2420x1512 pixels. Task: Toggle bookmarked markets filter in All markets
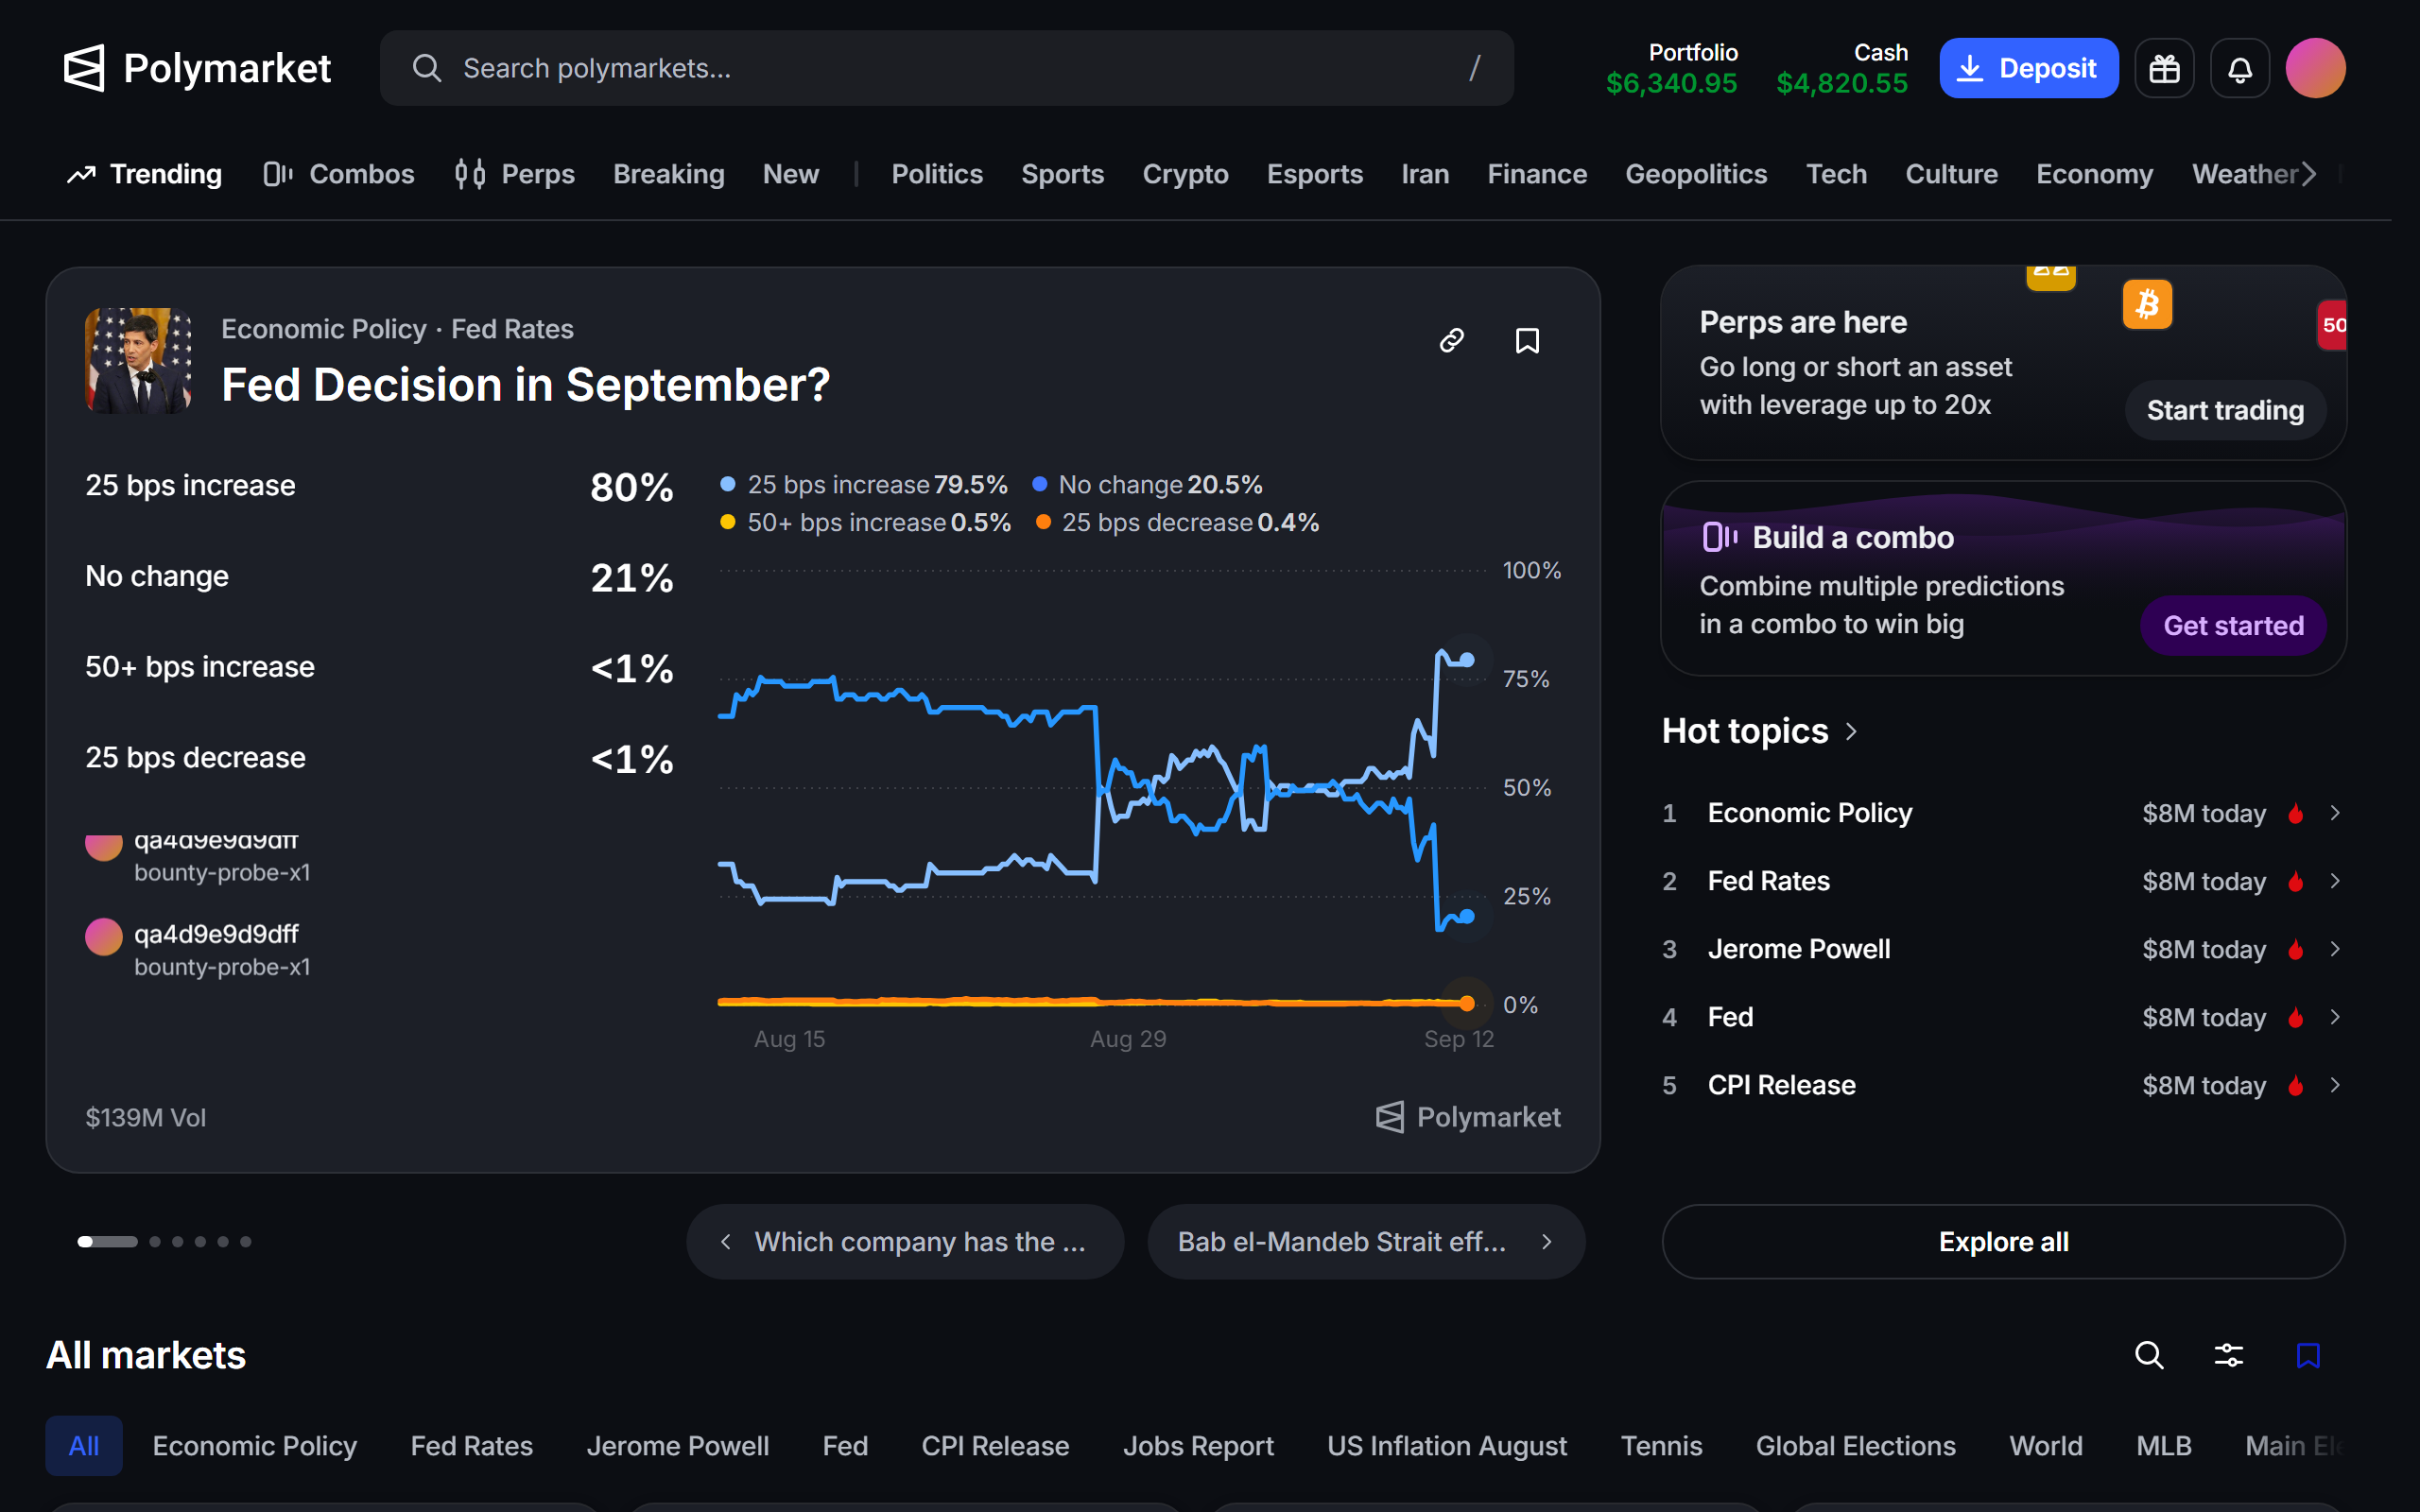2308,1355
